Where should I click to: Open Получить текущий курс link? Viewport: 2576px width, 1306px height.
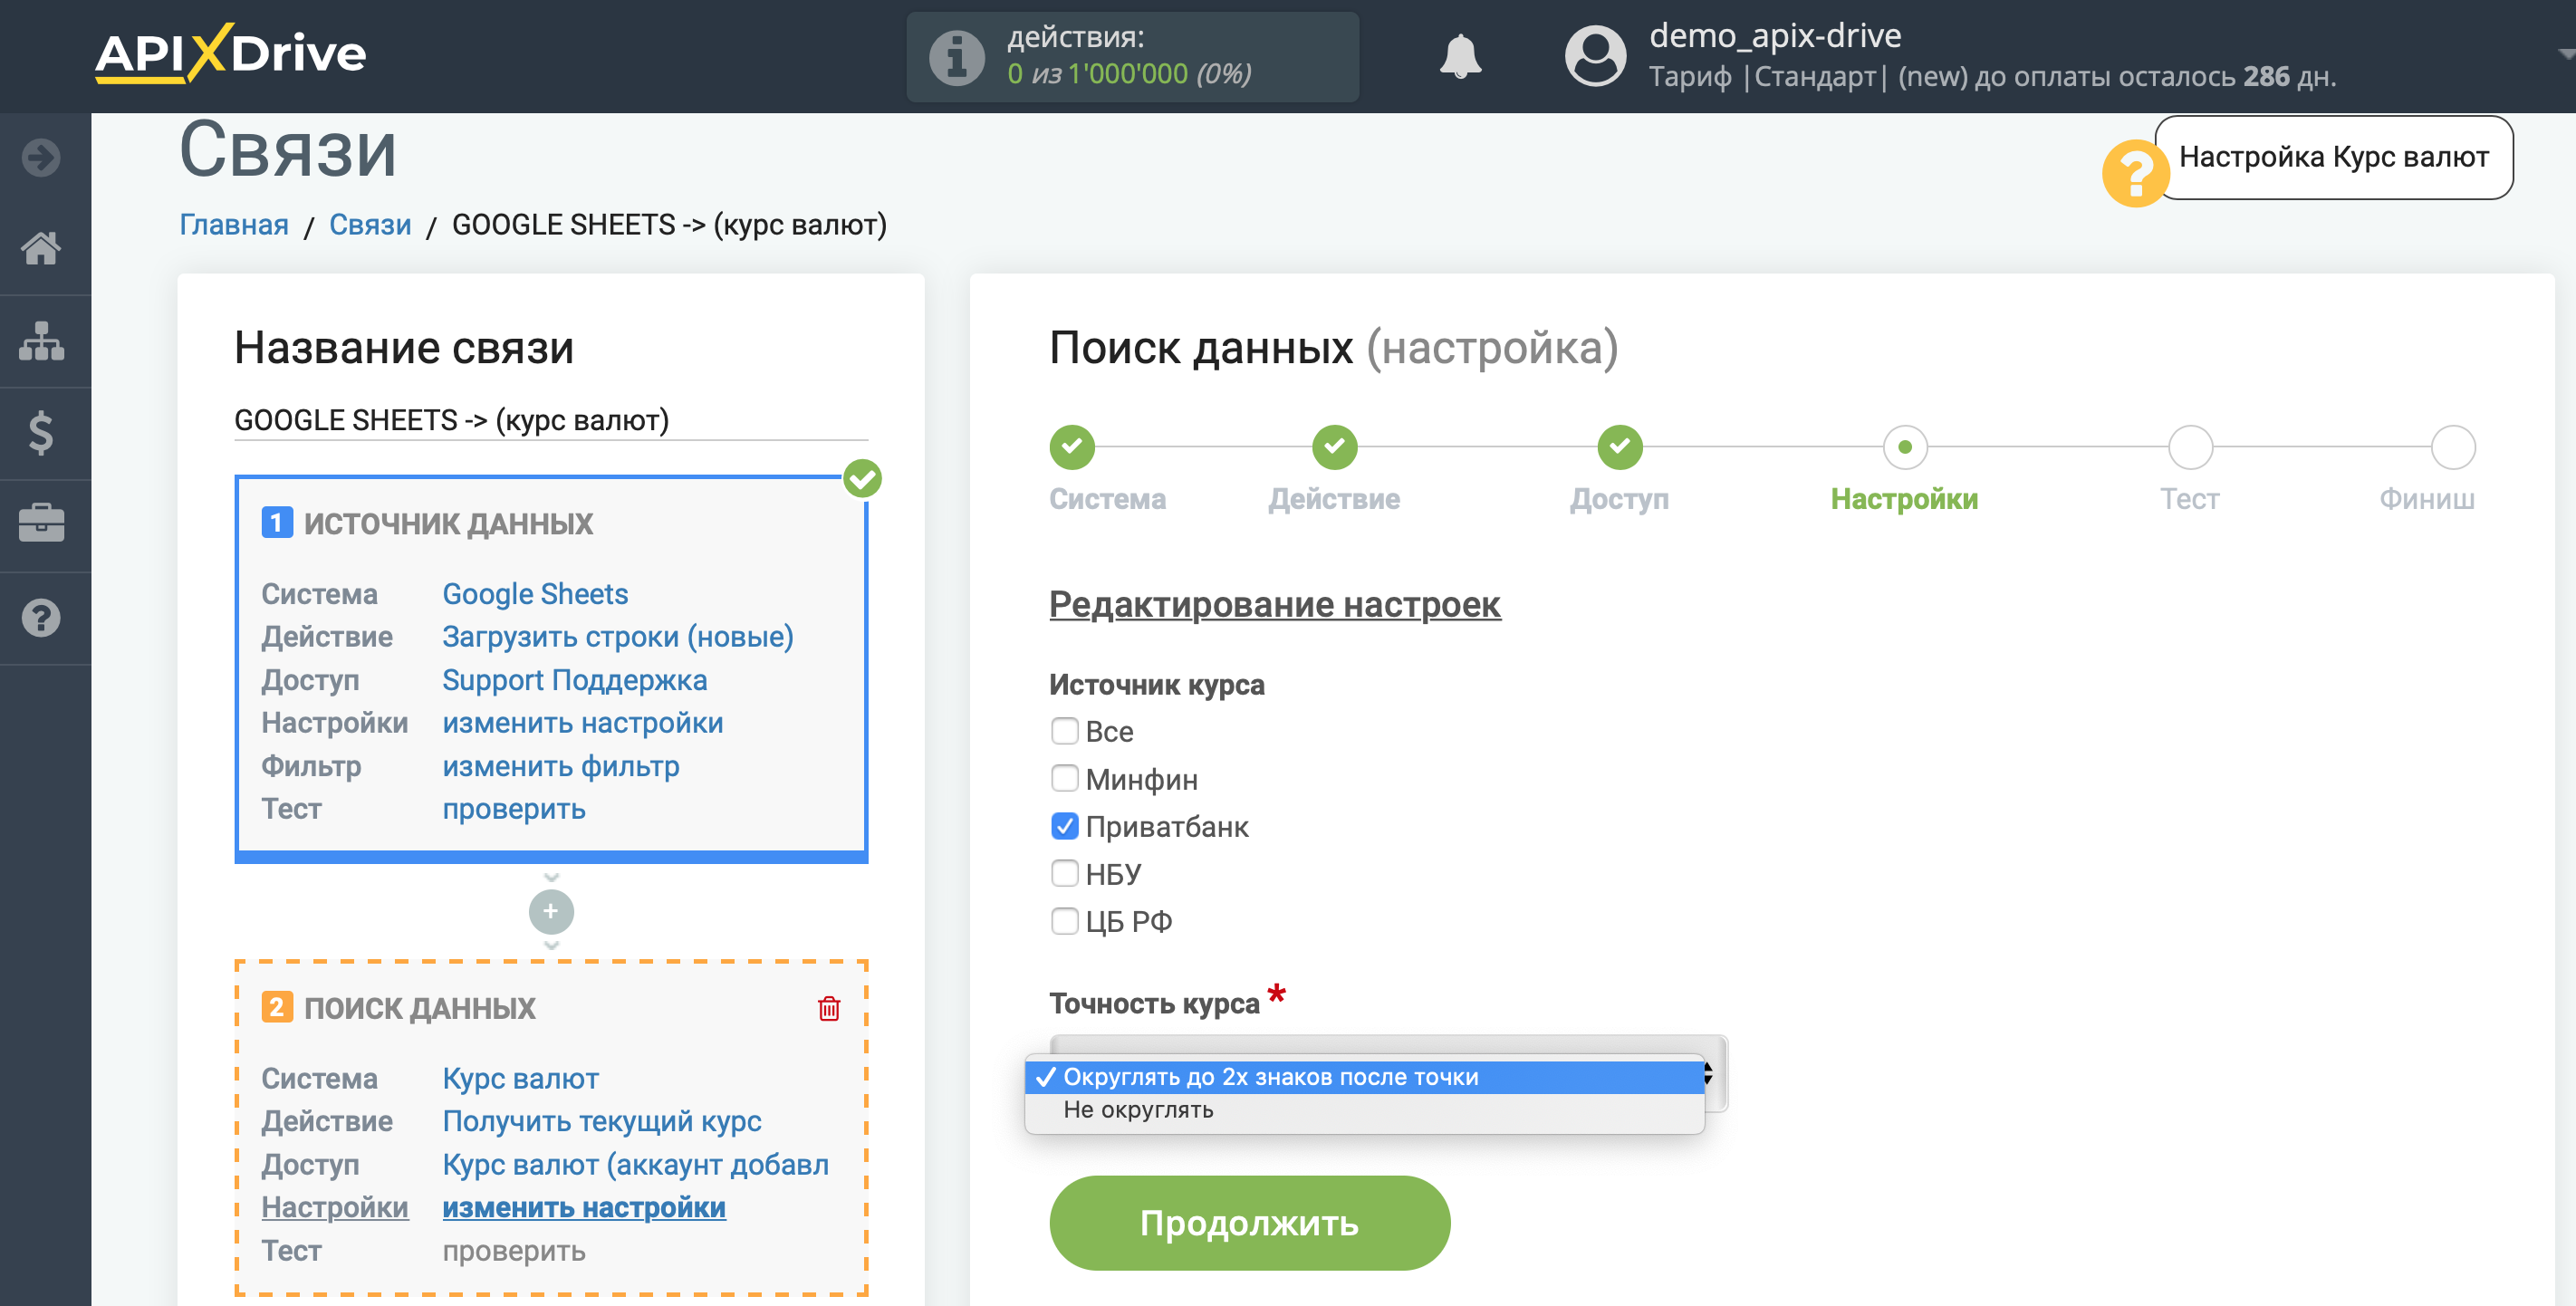point(602,1121)
